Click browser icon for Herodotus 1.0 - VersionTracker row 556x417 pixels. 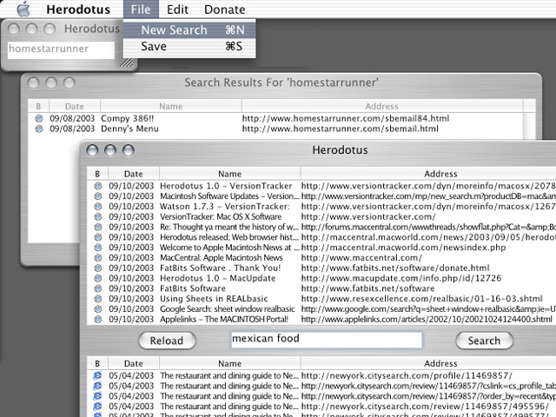tap(98, 186)
